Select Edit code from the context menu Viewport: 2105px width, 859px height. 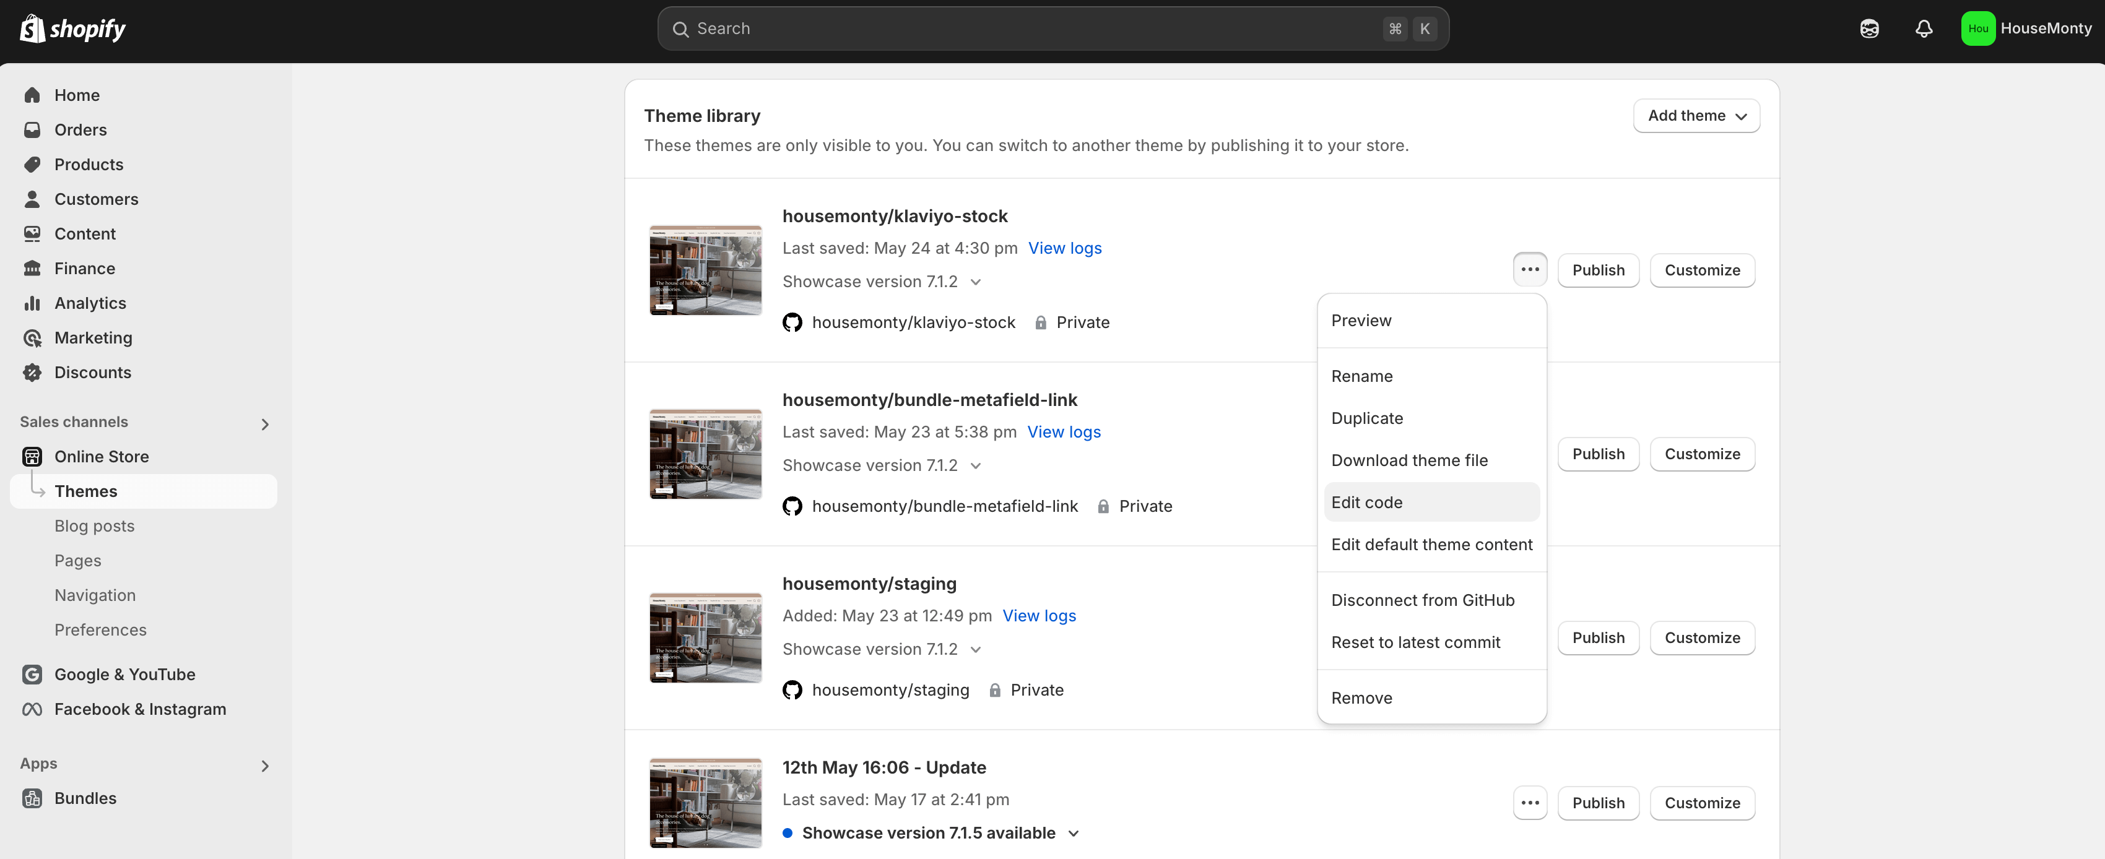pos(1366,501)
